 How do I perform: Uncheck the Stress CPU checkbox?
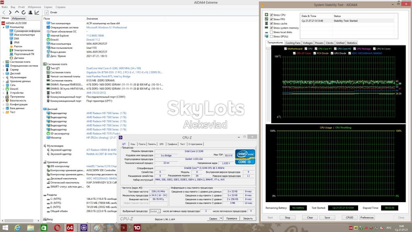point(272,15)
